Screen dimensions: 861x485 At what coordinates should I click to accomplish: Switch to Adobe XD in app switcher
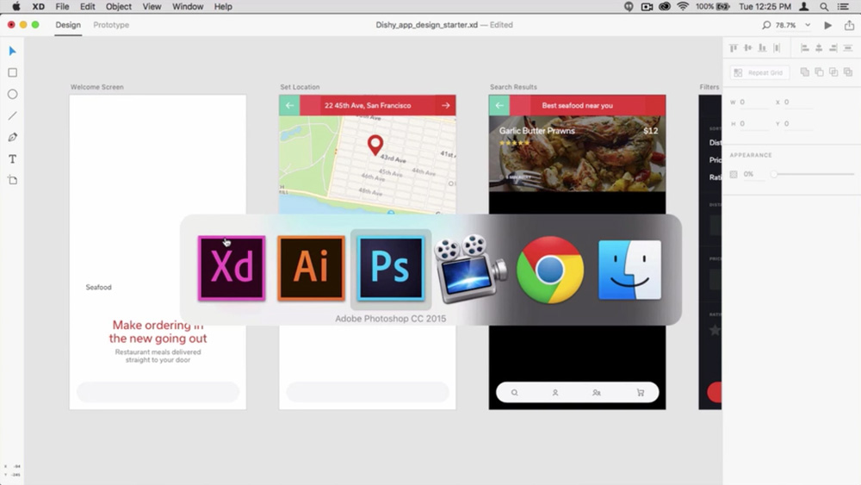coord(232,269)
